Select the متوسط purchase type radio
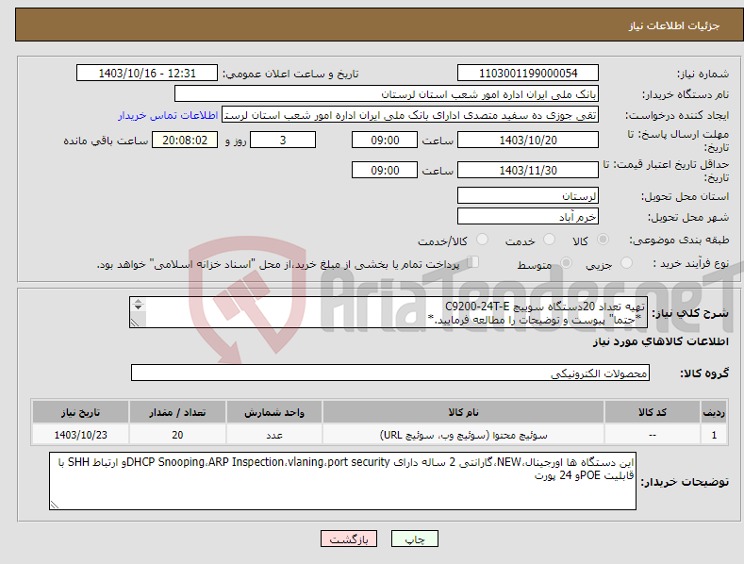The height and width of the screenshot is (564, 744). (x=566, y=262)
